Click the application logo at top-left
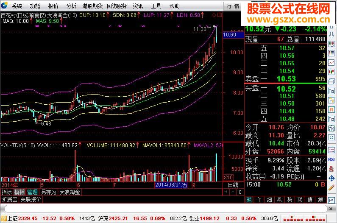Viewport: 337px width, 223px height. pyautogui.click(x=4, y=6)
